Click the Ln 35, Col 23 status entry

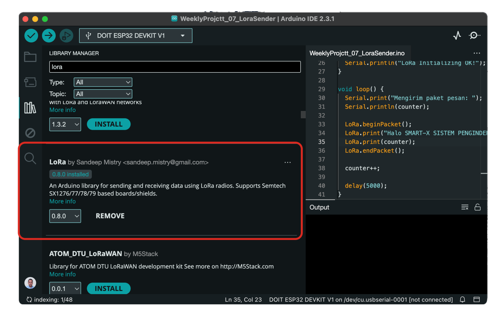[x=243, y=299]
